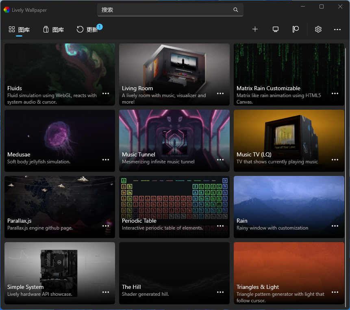
Task: Open settings via the gear icon
Action: tap(318, 29)
